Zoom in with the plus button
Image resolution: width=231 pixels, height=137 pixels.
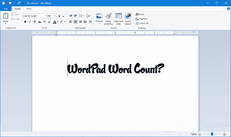[x=224, y=134]
